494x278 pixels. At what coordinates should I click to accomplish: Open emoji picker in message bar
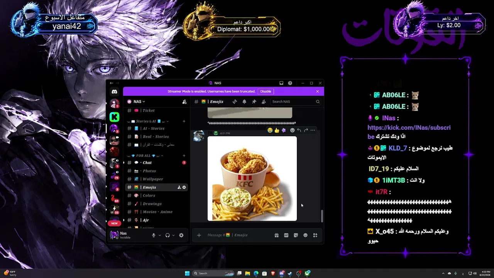coord(305,235)
